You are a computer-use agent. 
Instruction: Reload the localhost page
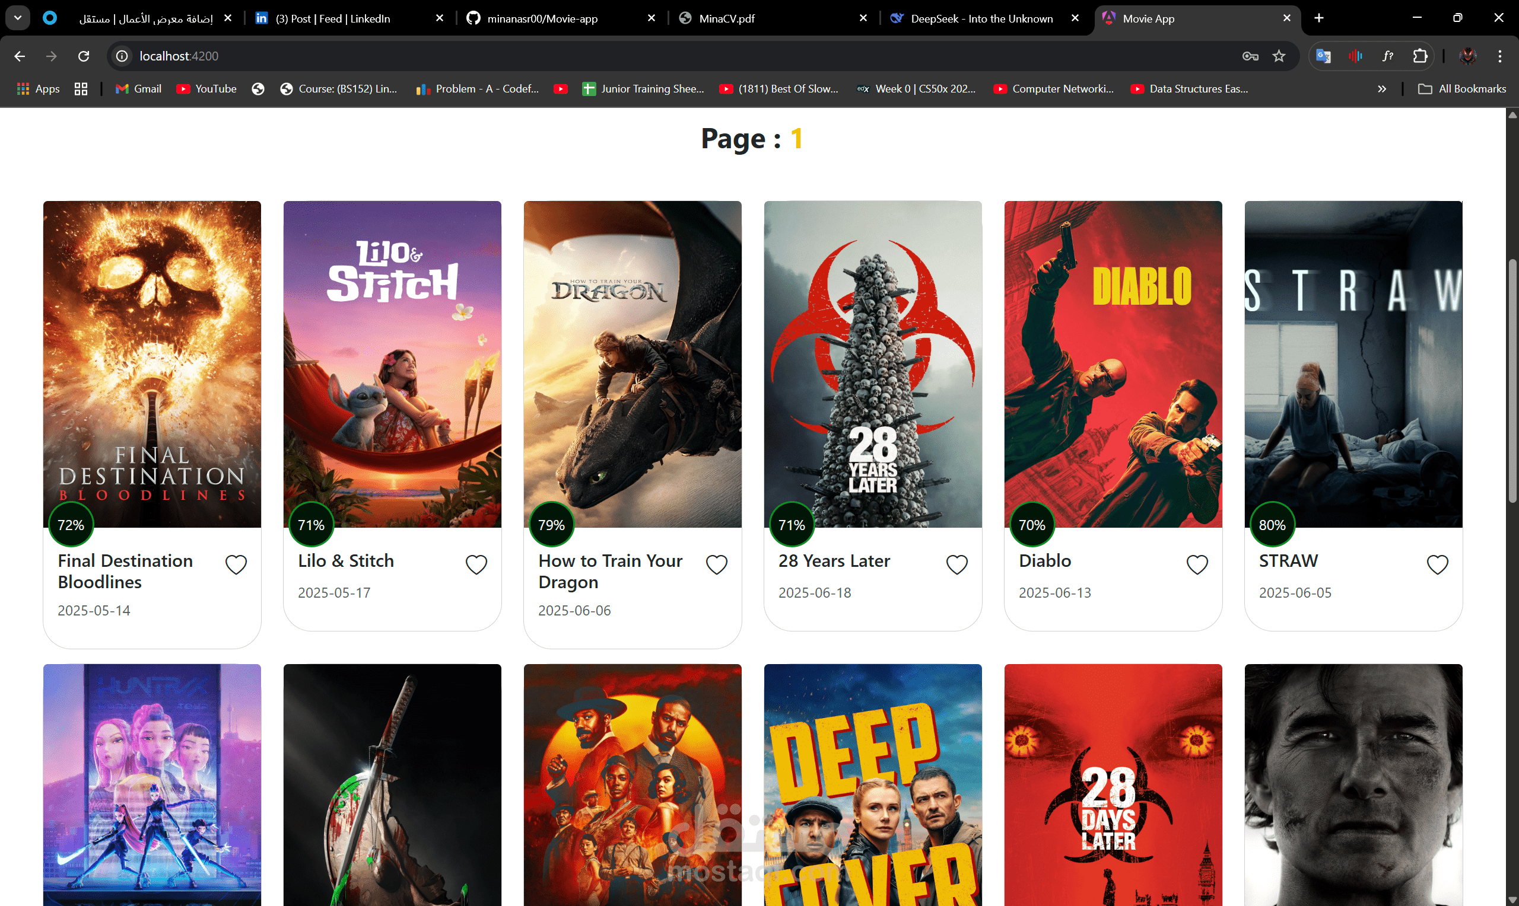pos(84,56)
